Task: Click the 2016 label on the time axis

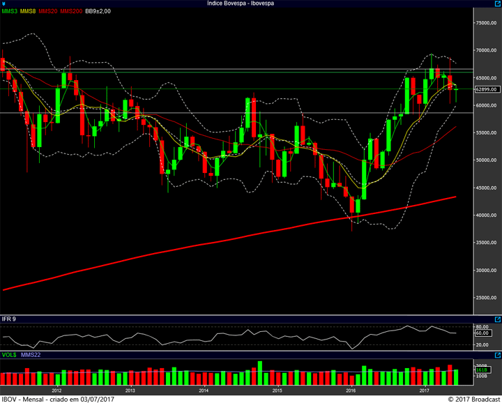Action: coord(351,390)
